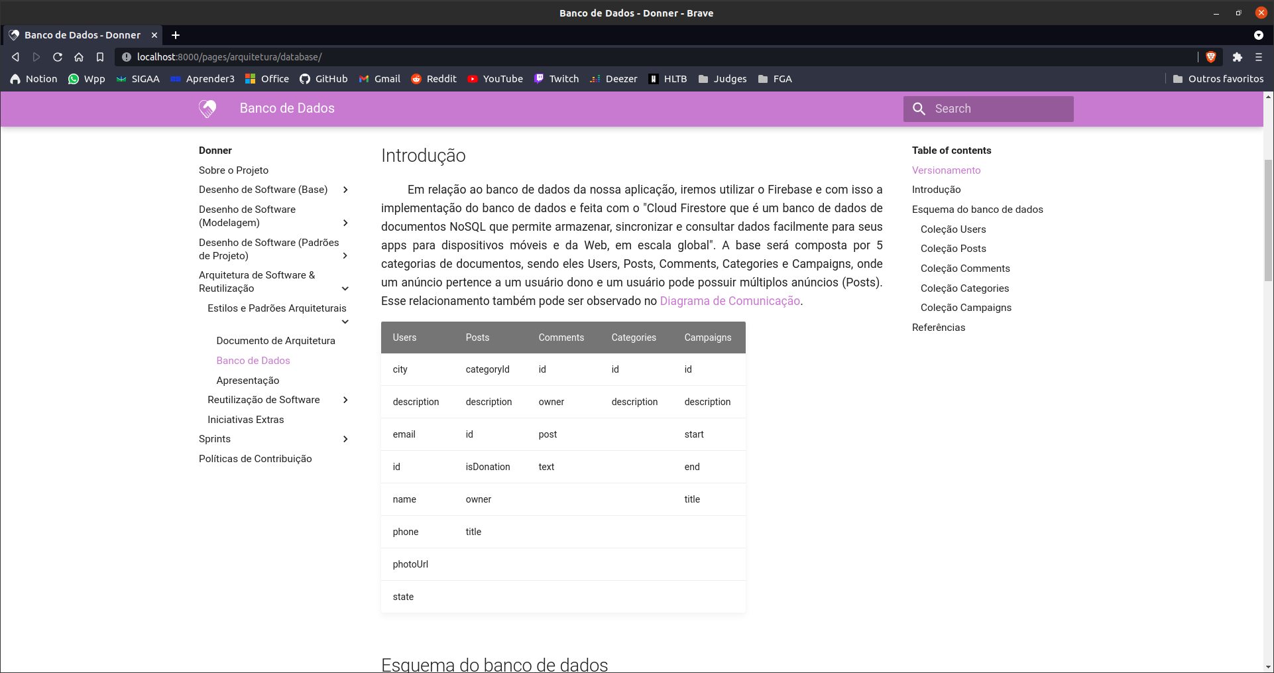
Task: Click the isDonation table cell
Action: [x=488, y=467]
